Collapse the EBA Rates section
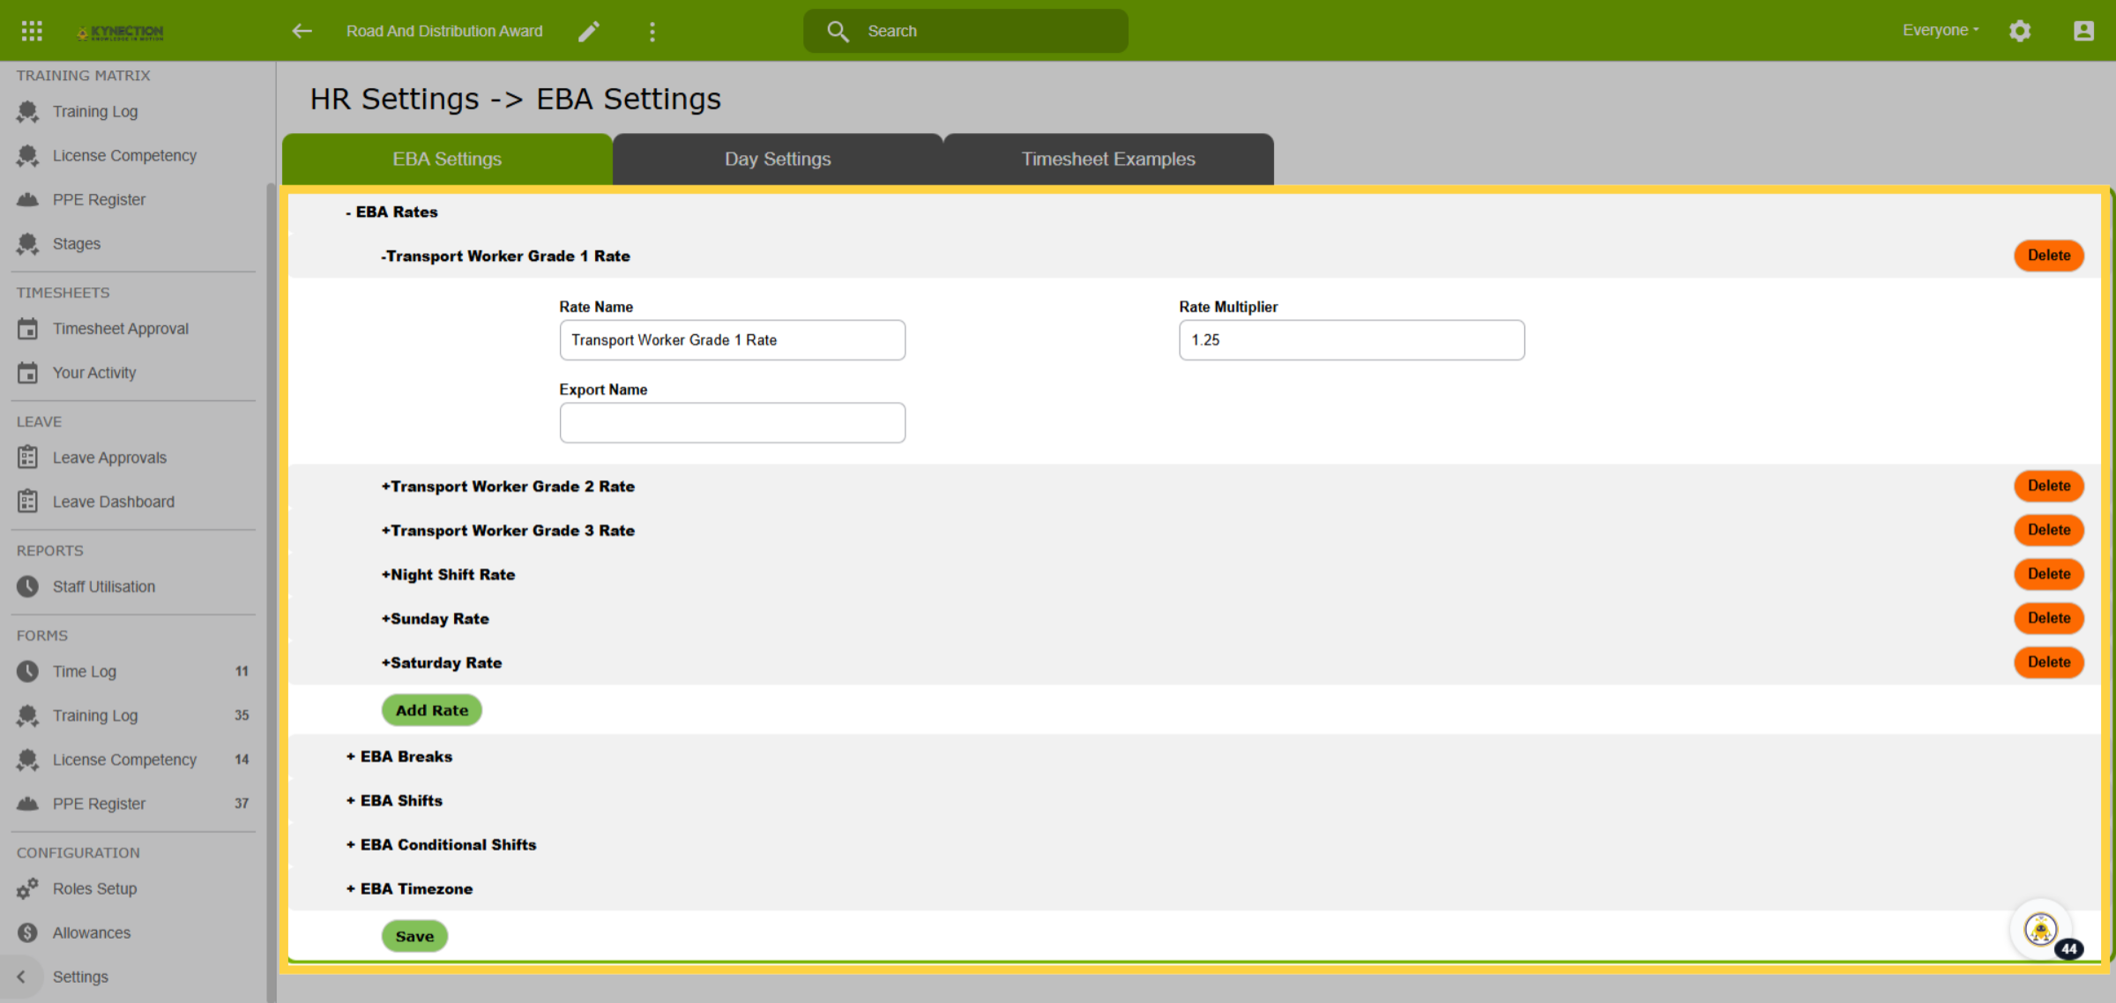Image resolution: width=2116 pixels, height=1003 pixels. click(x=391, y=212)
